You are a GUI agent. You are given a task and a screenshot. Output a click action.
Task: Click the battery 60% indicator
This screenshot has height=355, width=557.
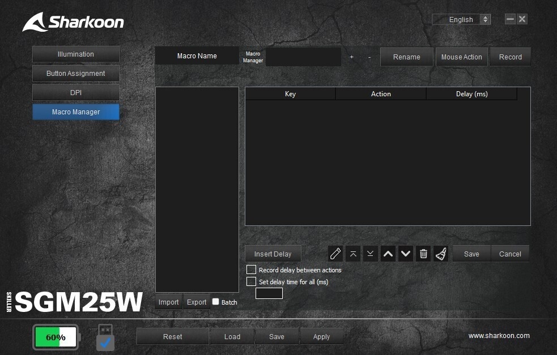(56, 337)
